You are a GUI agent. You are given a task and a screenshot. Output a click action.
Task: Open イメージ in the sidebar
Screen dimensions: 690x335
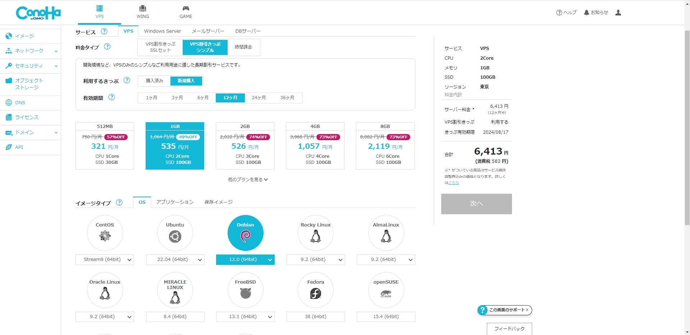(x=30, y=36)
